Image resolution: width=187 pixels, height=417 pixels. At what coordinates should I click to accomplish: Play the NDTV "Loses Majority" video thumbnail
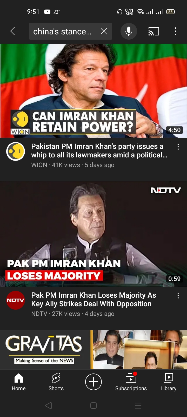pyautogui.click(x=94, y=234)
